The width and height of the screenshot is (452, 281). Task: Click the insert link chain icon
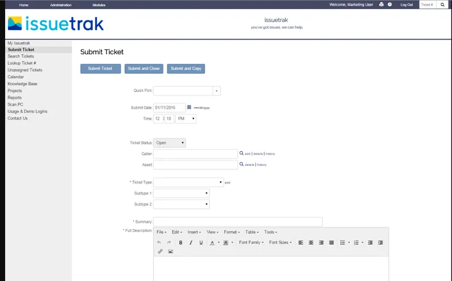[160, 251]
